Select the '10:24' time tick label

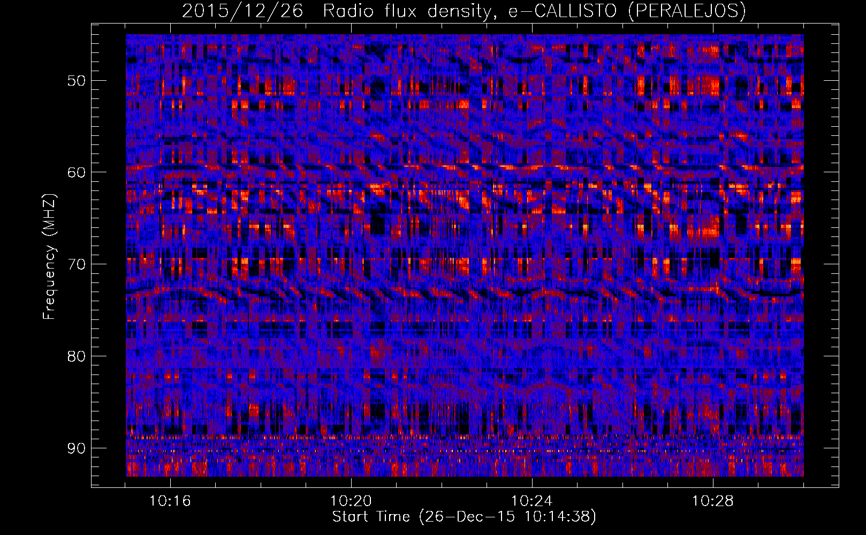[532, 501]
